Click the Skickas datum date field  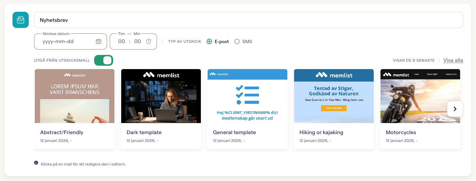pyautogui.click(x=71, y=41)
